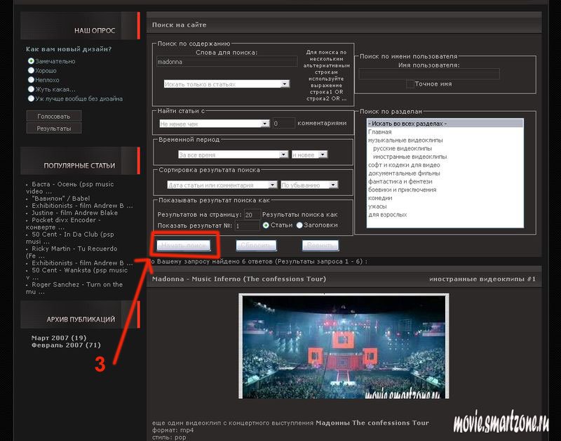Viewport: 561px width, 441px height.
Task: Open the 'и новее' dropdown
Action: (x=309, y=154)
